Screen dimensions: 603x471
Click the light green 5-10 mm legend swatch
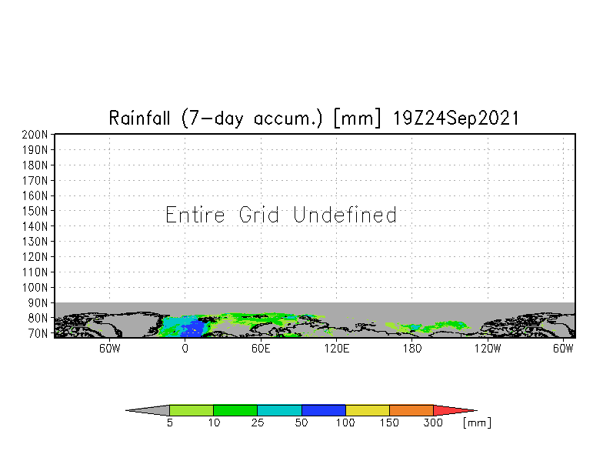192,410
